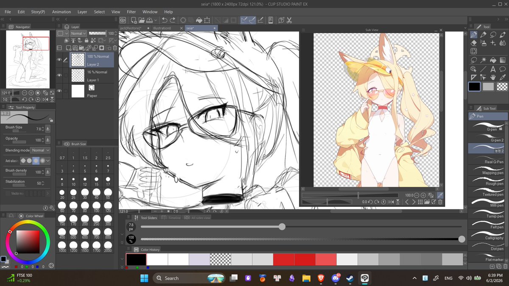Click the New canvas icon in command bar
509x286 pixels.
click(x=134, y=20)
